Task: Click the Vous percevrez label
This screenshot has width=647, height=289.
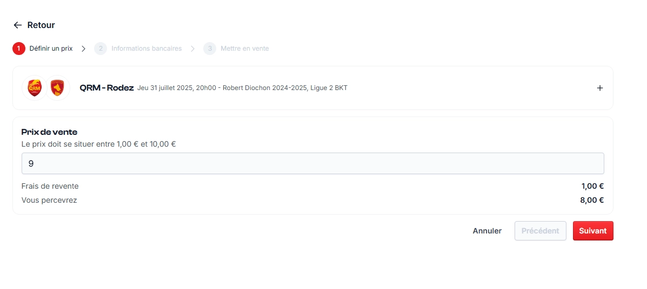Action: [49, 201]
